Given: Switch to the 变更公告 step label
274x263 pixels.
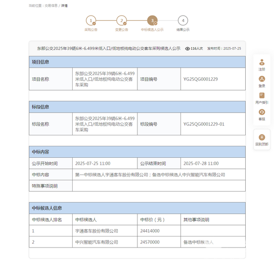Looking at the screenshot, I should 121,30.
